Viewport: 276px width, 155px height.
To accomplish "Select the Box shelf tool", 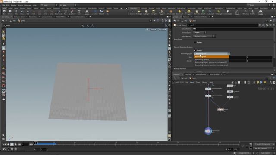I will pos(4,12).
